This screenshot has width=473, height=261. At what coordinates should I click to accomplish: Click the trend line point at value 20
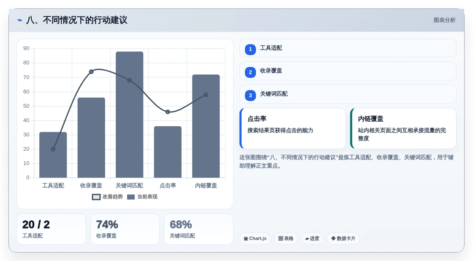click(x=53, y=149)
